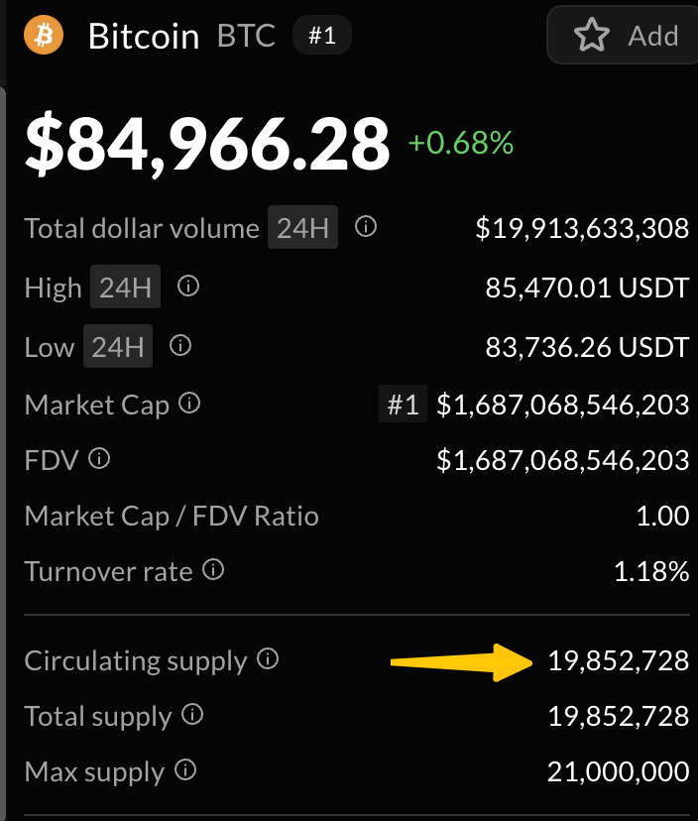Click the FDV info icon
This screenshot has width=698, height=821.
pyautogui.click(x=99, y=459)
